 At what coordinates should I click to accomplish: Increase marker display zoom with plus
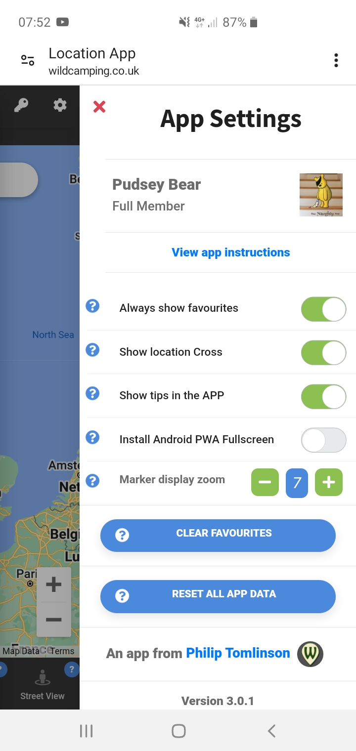329,482
